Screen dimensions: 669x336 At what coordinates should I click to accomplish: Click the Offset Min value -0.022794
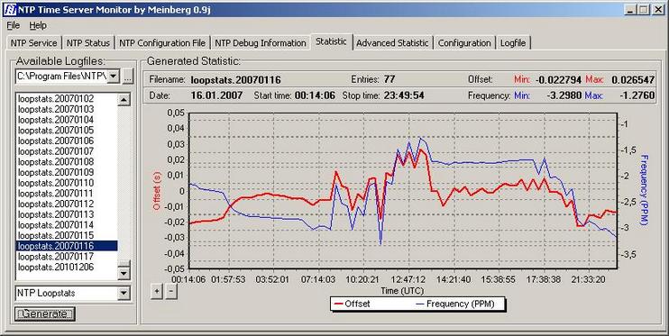558,80
